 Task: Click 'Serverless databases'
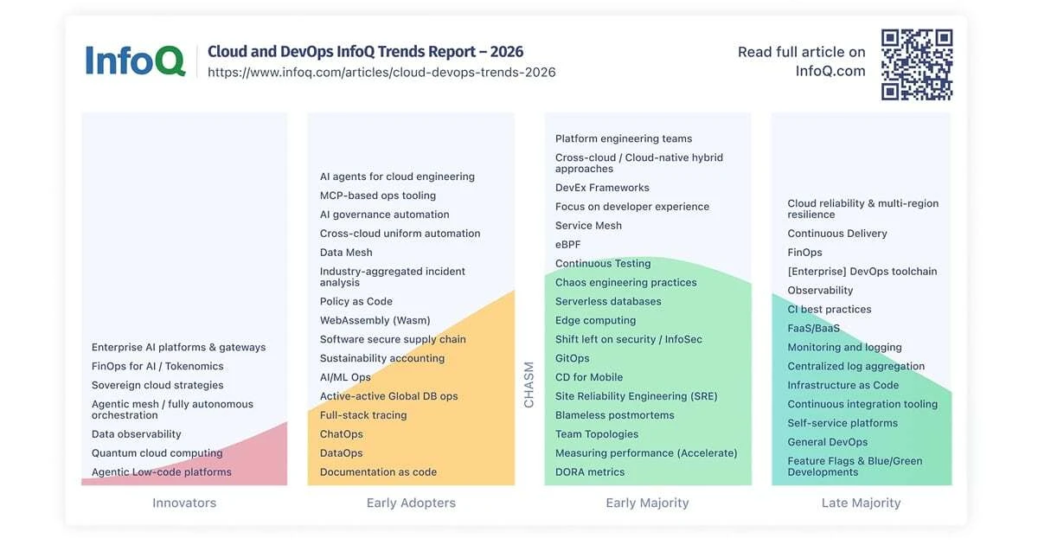point(608,302)
